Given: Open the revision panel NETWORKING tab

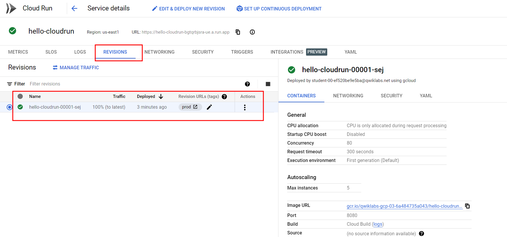Looking at the screenshot, I should (x=348, y=96).
